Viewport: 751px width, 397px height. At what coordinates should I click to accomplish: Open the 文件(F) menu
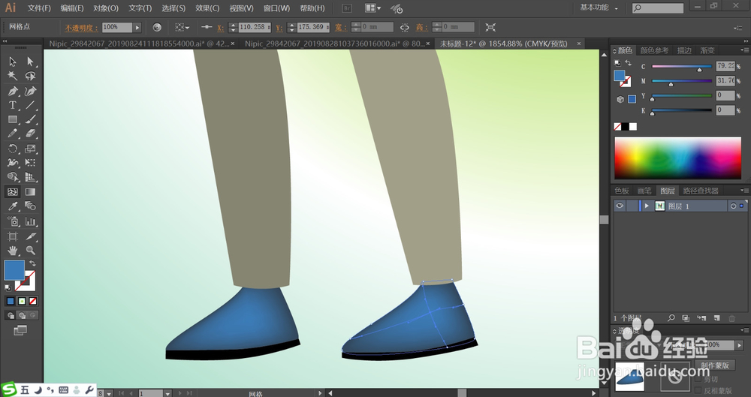coord(39,8)
